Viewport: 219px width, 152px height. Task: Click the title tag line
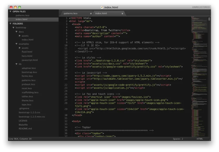[102, 30]
